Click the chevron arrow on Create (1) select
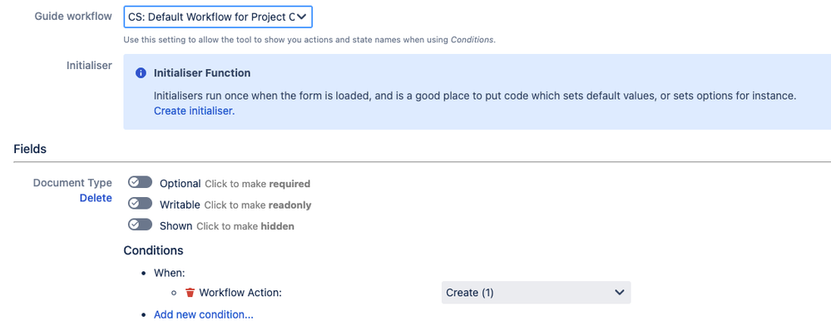 [619, 292]
